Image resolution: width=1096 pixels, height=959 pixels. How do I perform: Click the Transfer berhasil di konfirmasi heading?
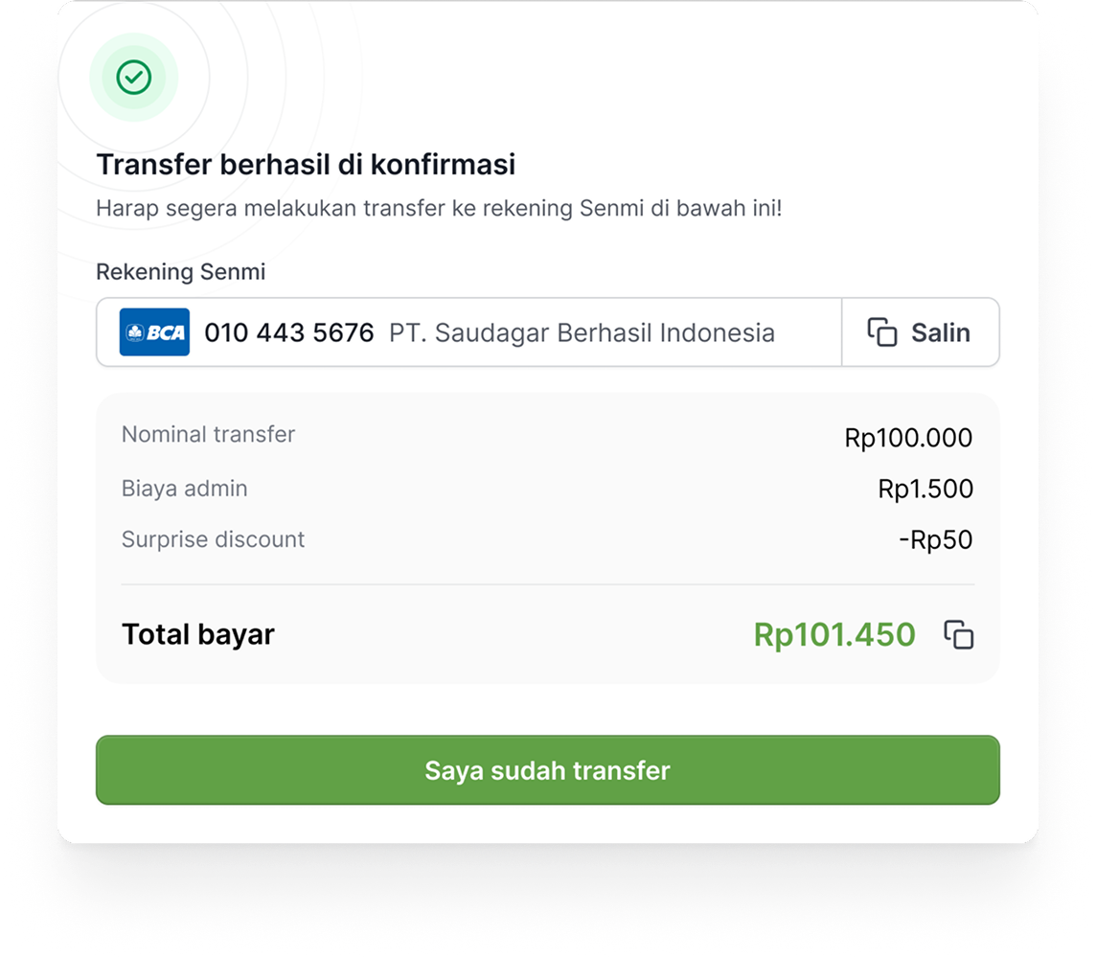click(306, 165)
